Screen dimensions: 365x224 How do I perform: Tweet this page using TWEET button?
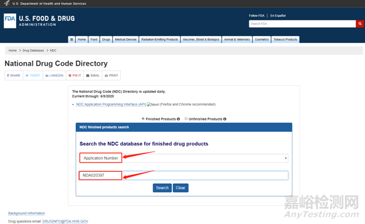click(x=33, y=76)
